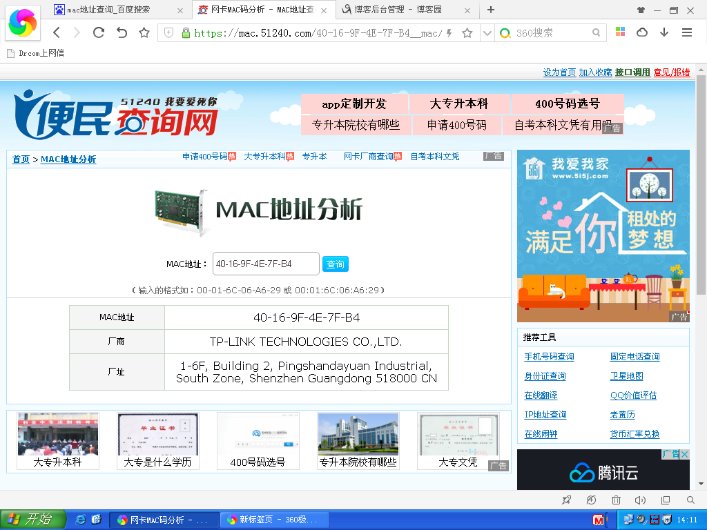
Task: Close the mac地址查询 tab
Action: [x=180, y=10]
